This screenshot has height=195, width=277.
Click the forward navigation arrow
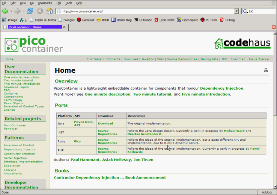[17, 11]
